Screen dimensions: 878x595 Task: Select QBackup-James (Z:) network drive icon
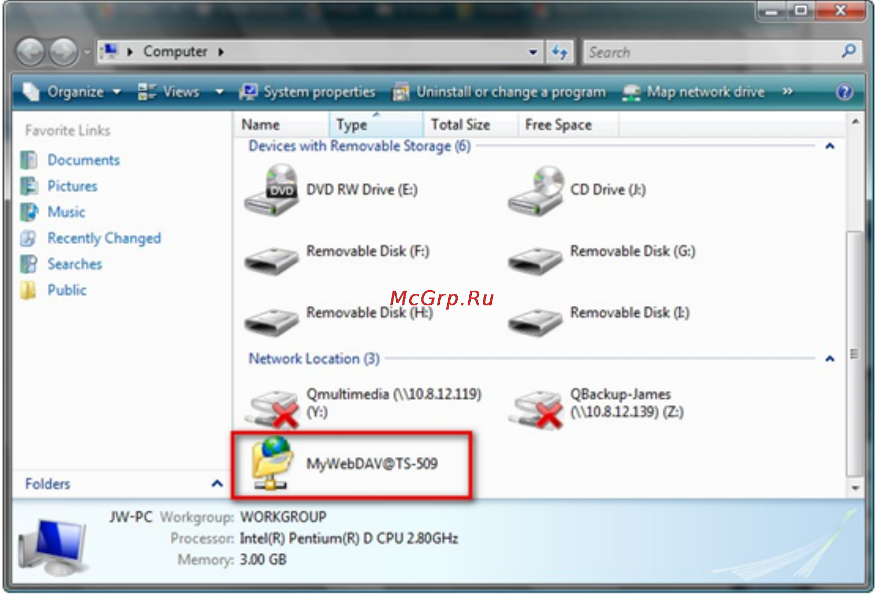537,409
